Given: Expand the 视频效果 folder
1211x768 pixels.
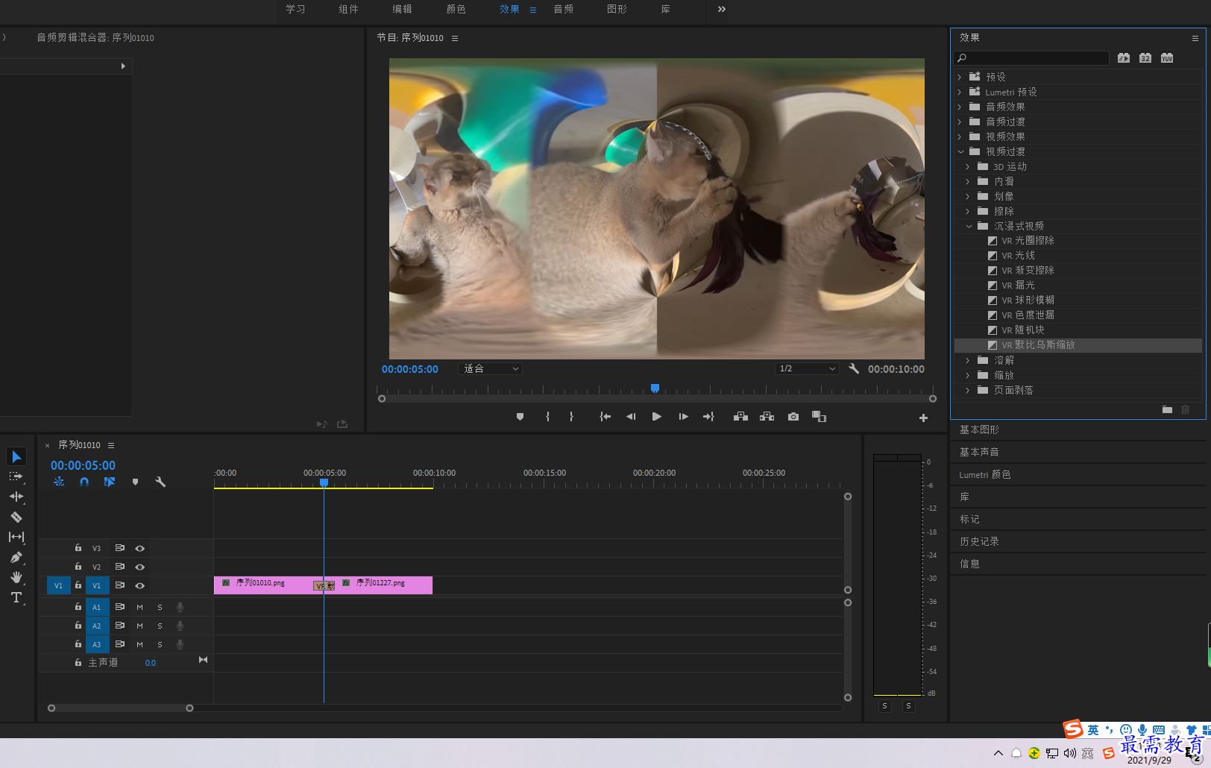Looking at the screenshot, I should 960,136.
